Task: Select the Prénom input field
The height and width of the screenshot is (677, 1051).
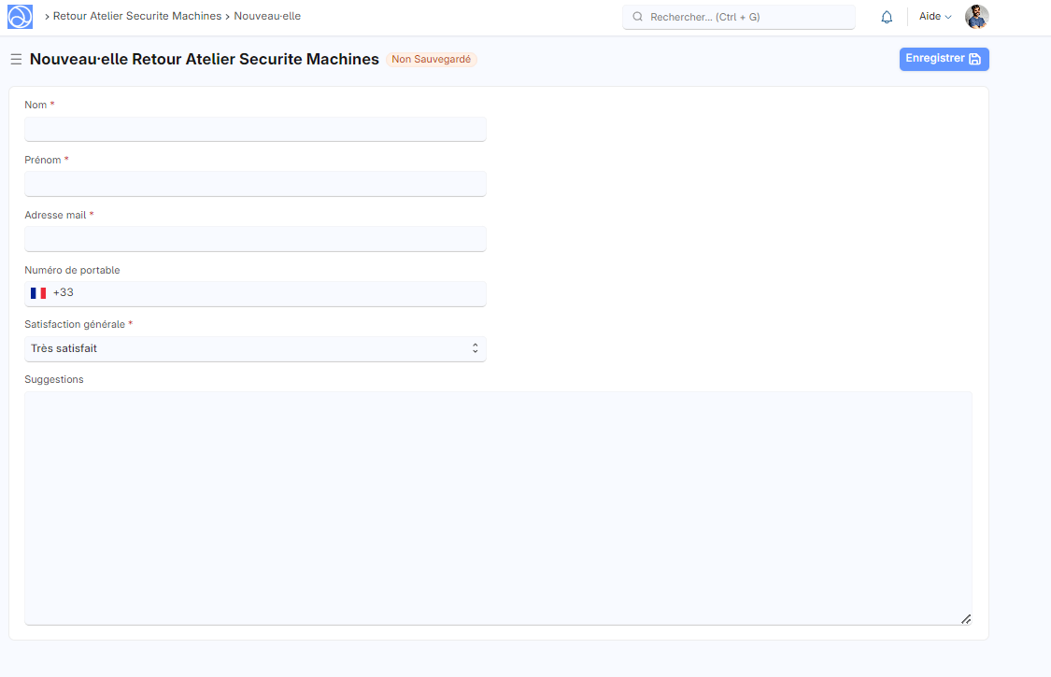Action: [255, 184]
